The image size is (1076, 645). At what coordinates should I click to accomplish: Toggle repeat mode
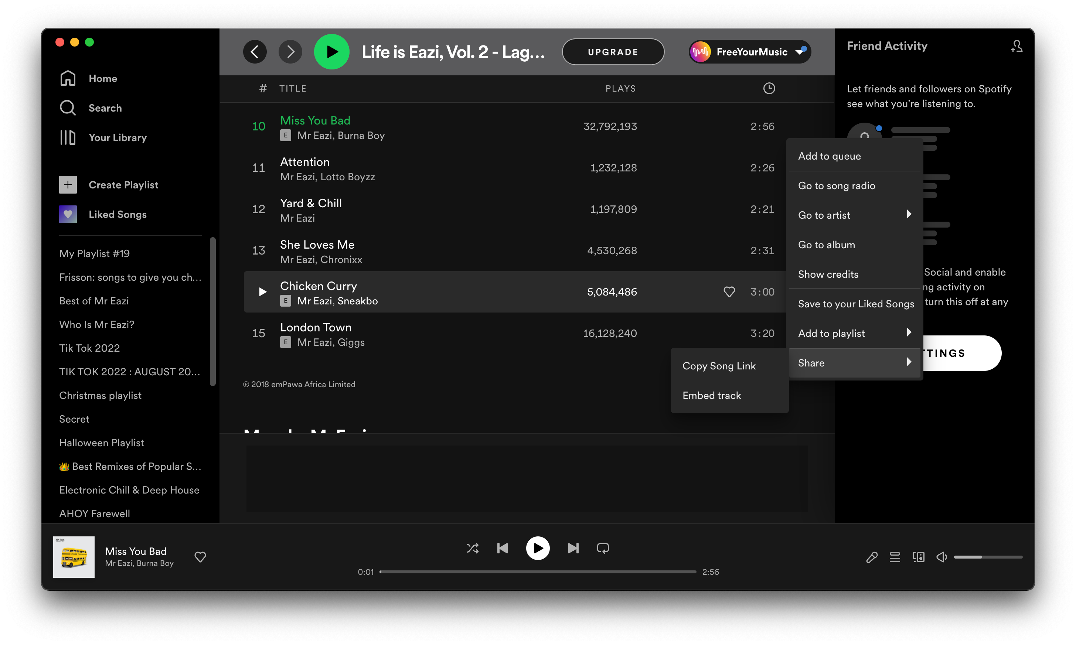coord(603,548)
